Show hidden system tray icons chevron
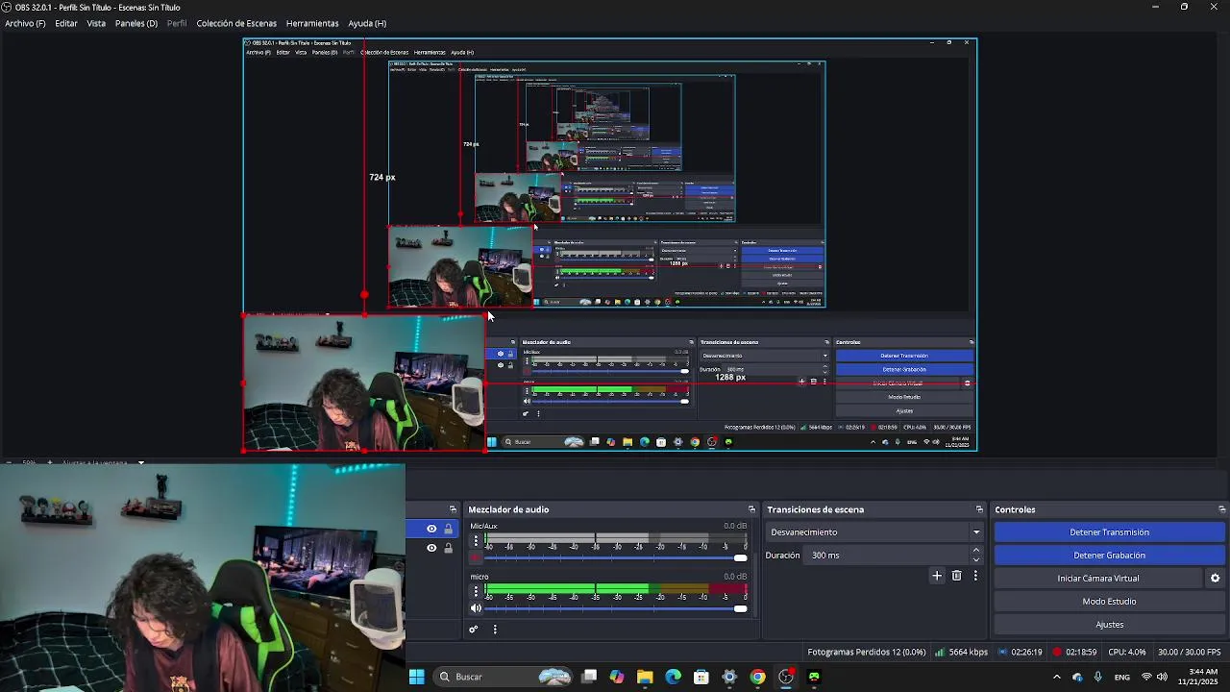 [x=1057, y=677]
